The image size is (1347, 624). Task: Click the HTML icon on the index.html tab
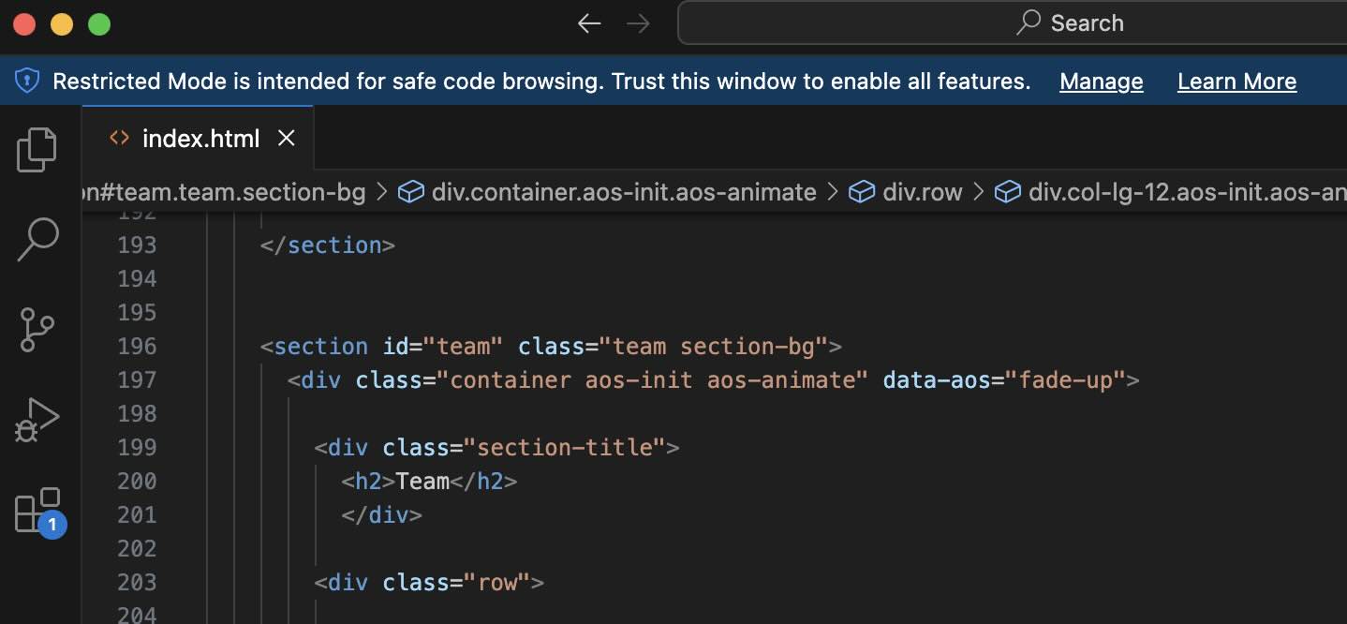tap(119, 138)
